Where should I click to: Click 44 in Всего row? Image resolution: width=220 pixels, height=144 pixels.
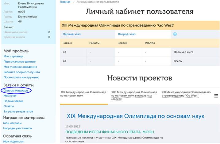pyautogui.click(x=65, y=61)
